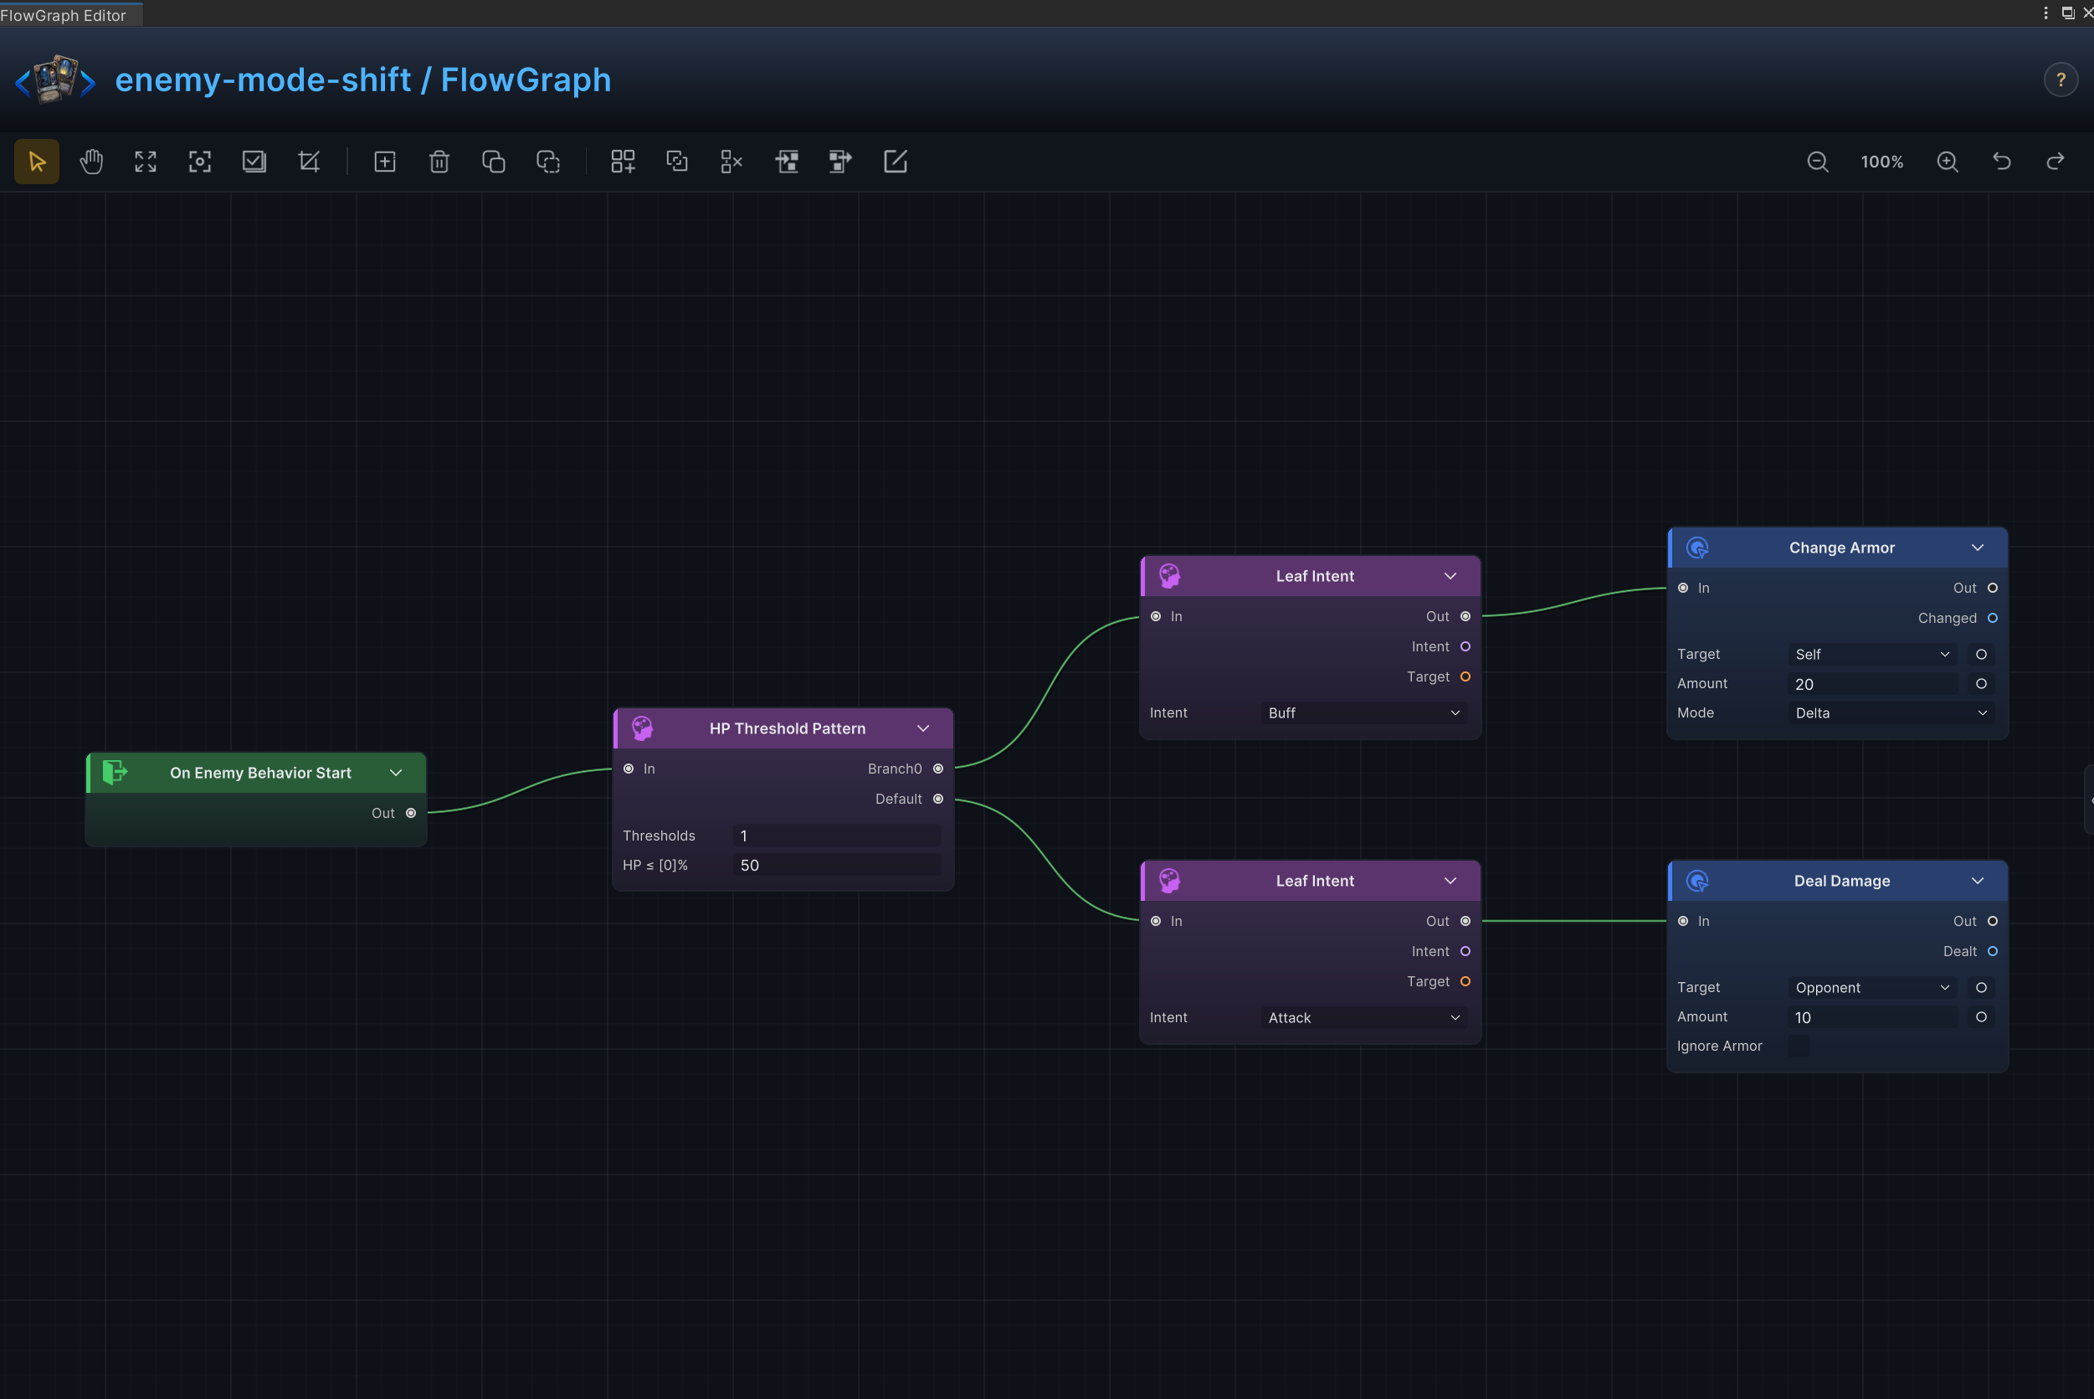
Task: Click On Enemy Behavior Start Out port
Action: [x=411, y=813]
